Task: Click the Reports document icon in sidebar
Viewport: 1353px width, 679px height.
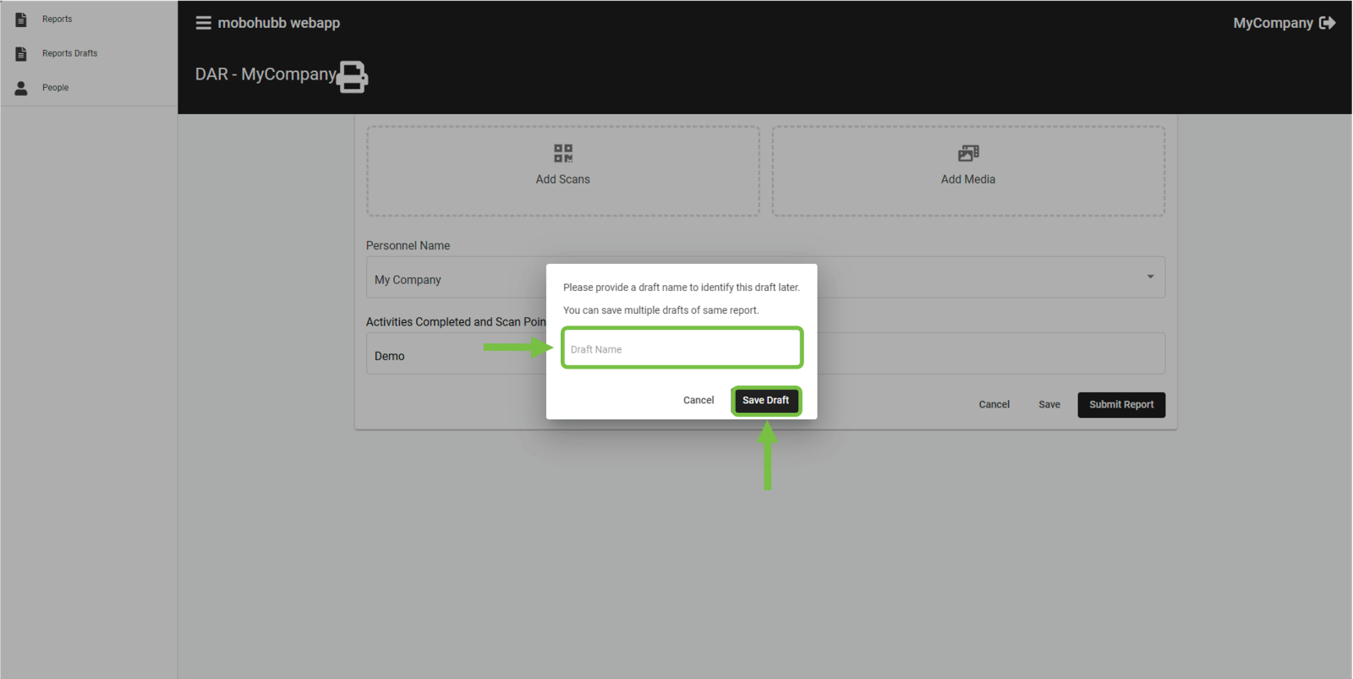Action: coord(21,19)
